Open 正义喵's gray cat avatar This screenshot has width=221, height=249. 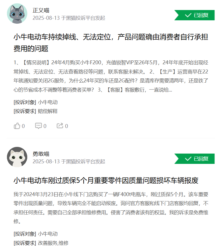[17, 14]
